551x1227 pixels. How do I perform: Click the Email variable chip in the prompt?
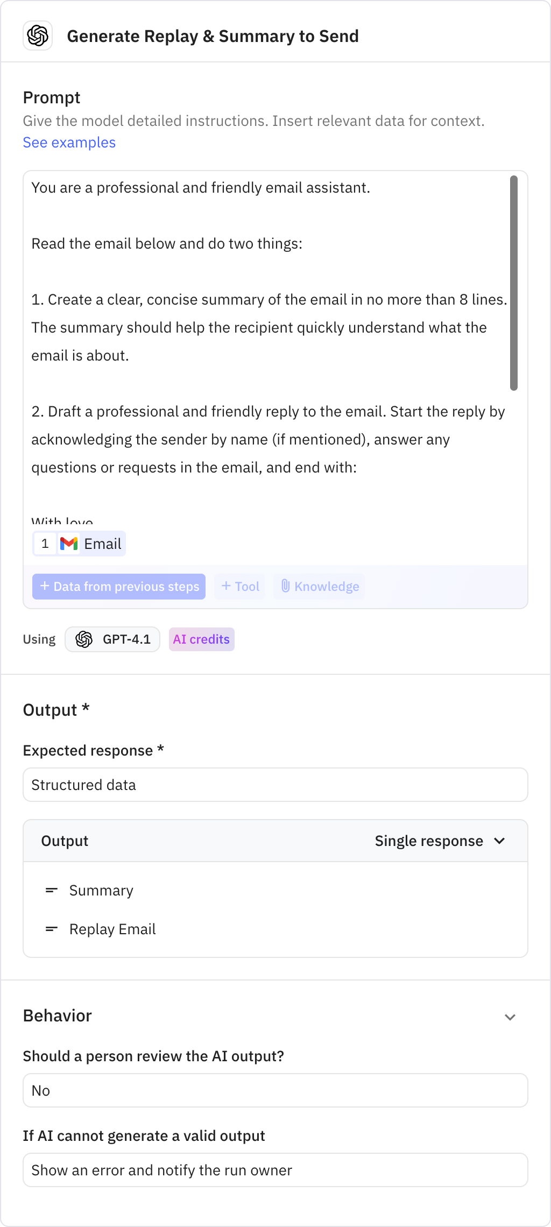click(x=79, y=544)
